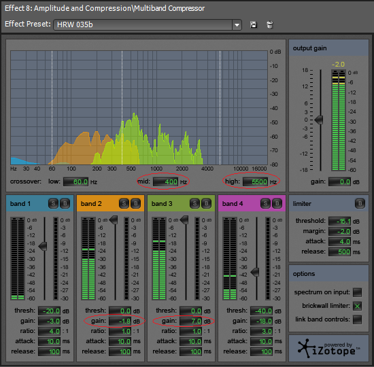This screenshot has width=374, height=367.
Task: Delete the preset using trash icon
Action: click(270, 24)
